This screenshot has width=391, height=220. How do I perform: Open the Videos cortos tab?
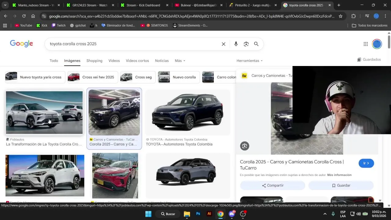click(x=137, y=61)
